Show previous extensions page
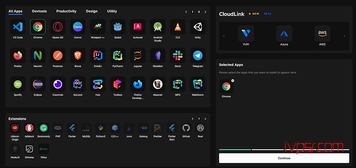 193,119
